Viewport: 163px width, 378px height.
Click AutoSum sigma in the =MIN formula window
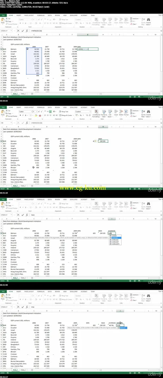[x=131, y=18]
